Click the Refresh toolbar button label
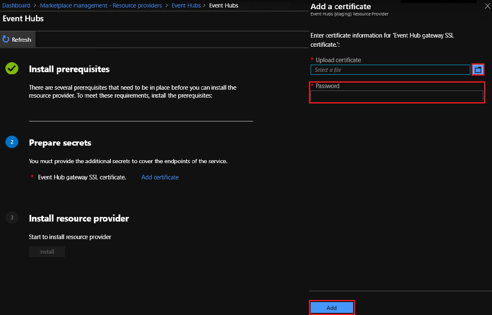Viewport: 492px width, 315px height. pyautogui.click(x=22, y=39)
